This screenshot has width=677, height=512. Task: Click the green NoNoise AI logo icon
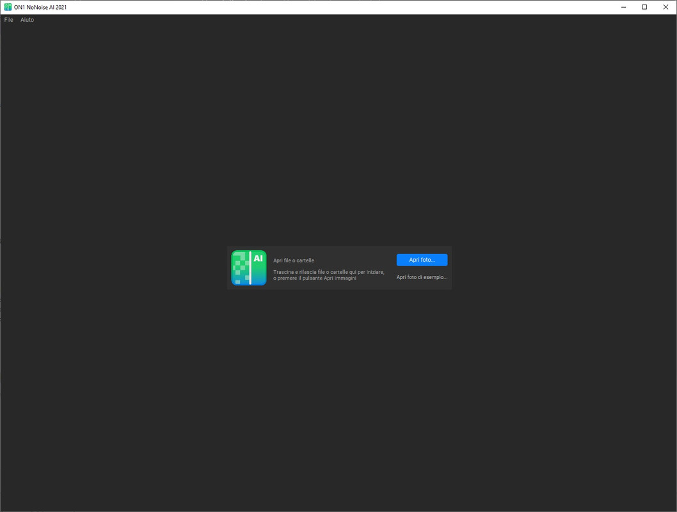[x=249, y=268]
